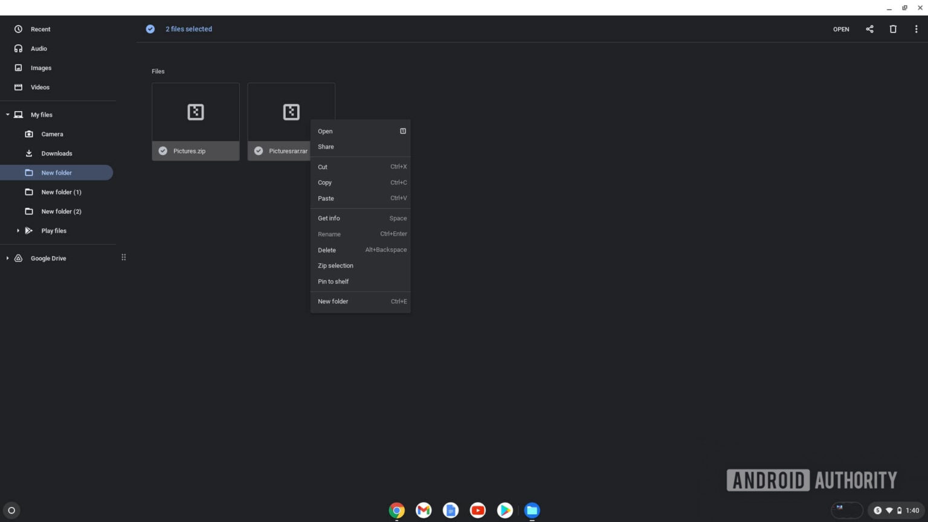Open the Share icon in the top toolbar
Image resolution: width=928 pixels, height=522 pixels.
point(869,28)
